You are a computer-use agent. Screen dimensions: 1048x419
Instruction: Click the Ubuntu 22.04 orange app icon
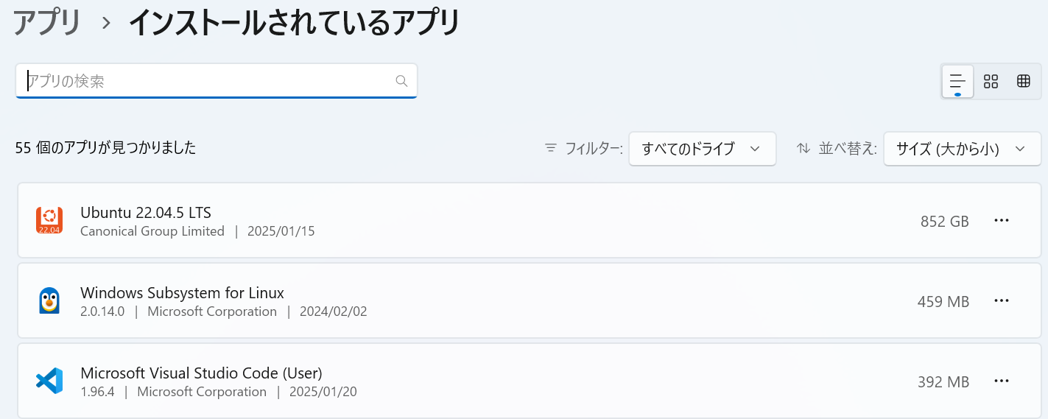coord(49,220)
